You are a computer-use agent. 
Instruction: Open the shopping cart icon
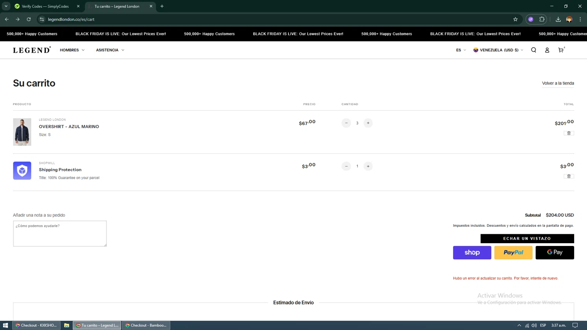pos(561,50)
